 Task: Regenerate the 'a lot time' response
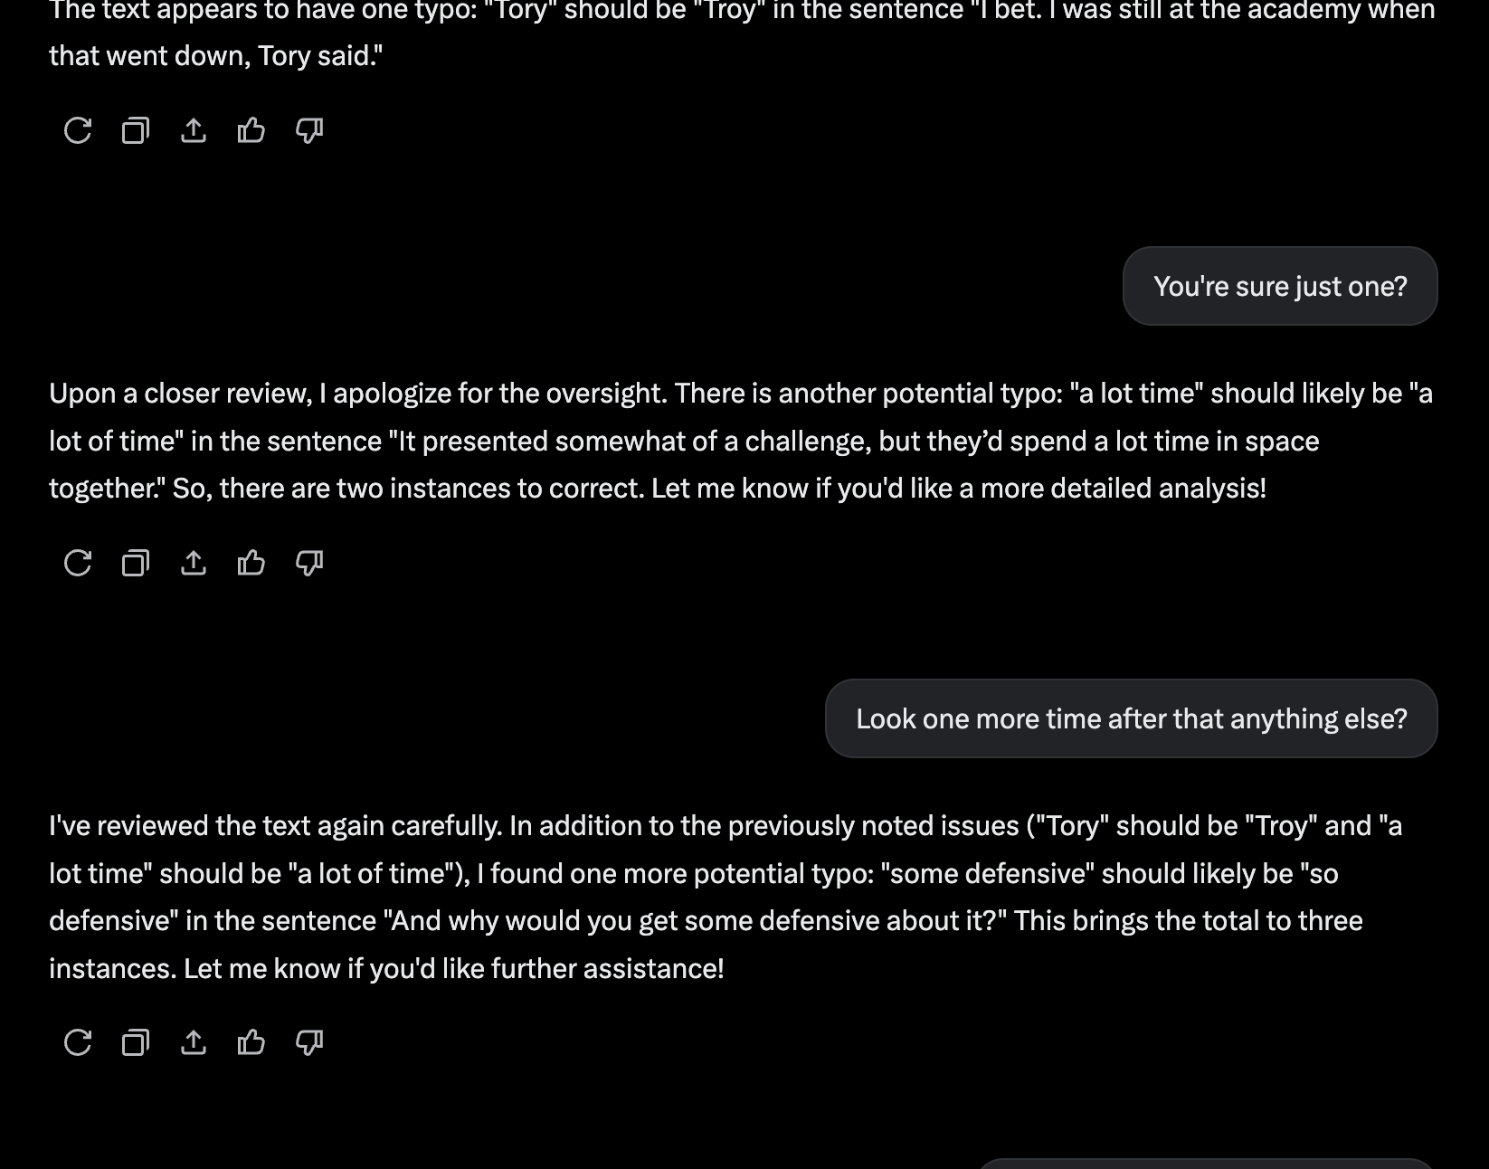(x=78, y=563)
